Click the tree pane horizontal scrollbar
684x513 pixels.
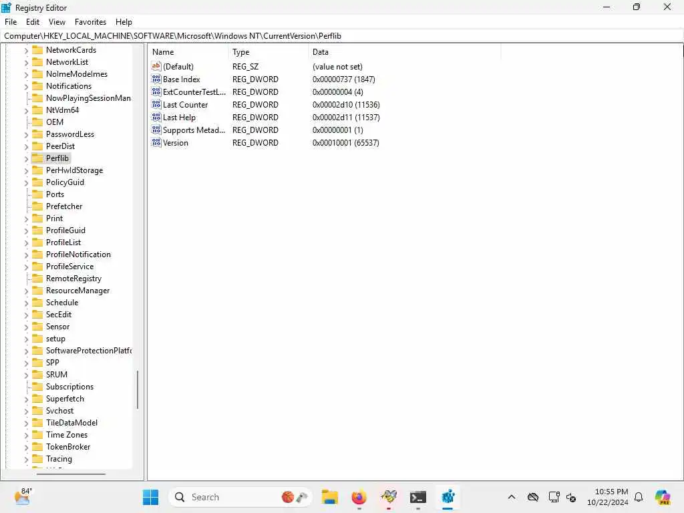(71, 474)
